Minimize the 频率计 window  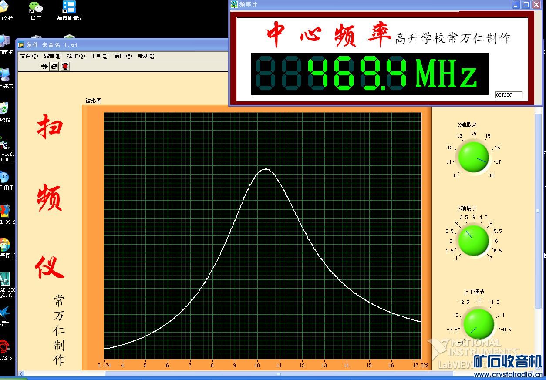[x=516, y=4]
